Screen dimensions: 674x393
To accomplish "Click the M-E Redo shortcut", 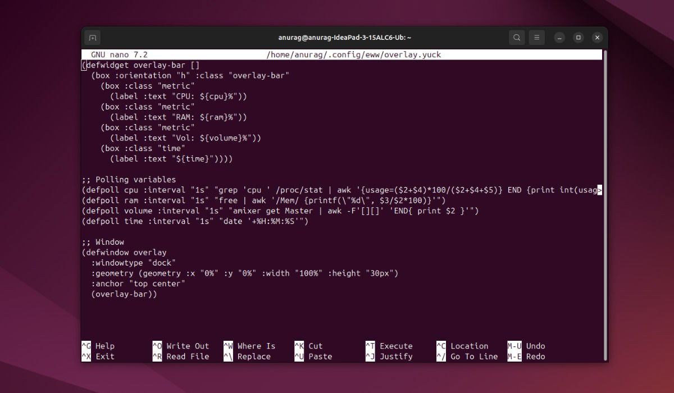I will point(526,357).
